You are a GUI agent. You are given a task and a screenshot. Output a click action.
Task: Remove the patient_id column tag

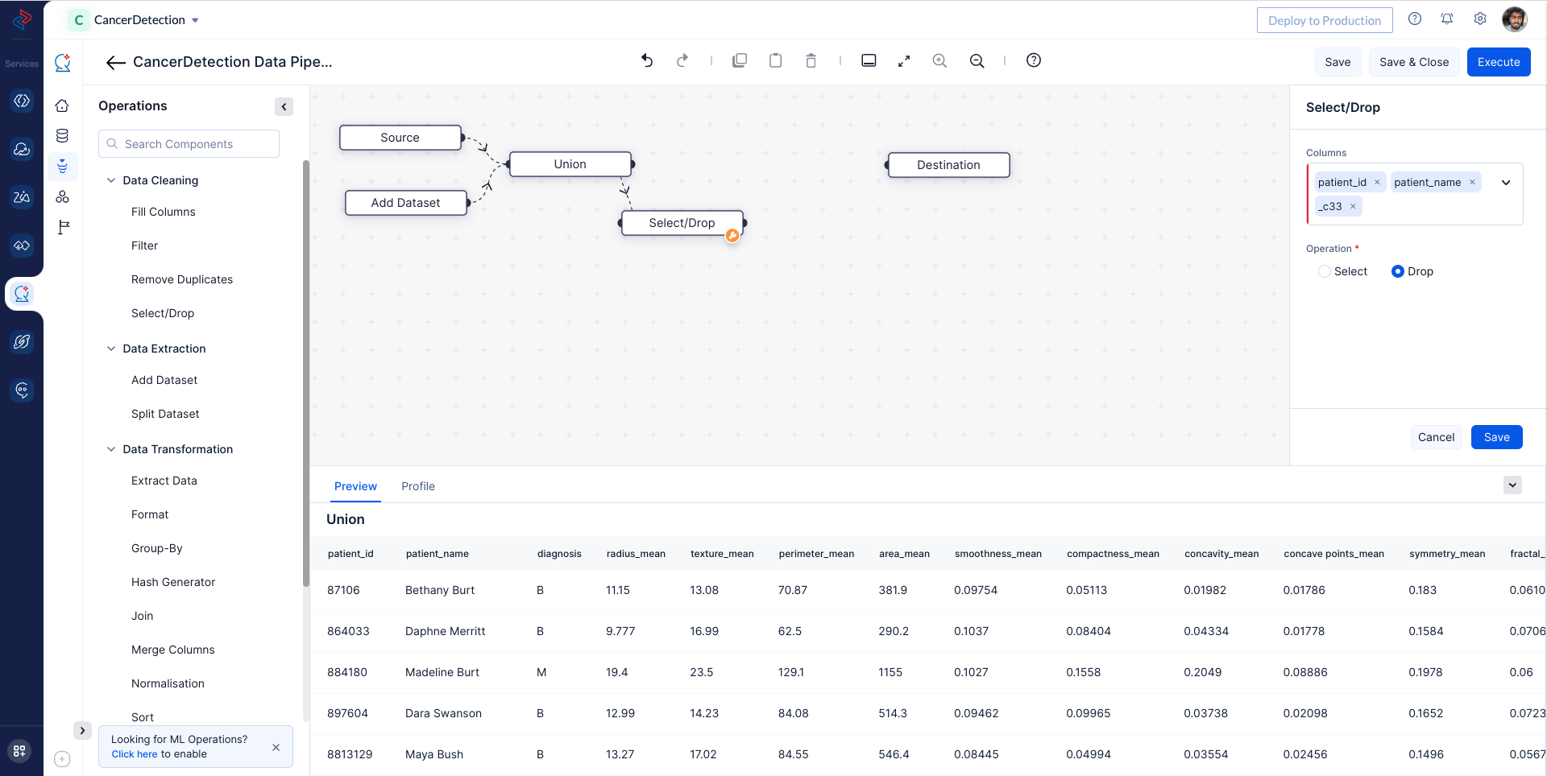click(1377, 183)
